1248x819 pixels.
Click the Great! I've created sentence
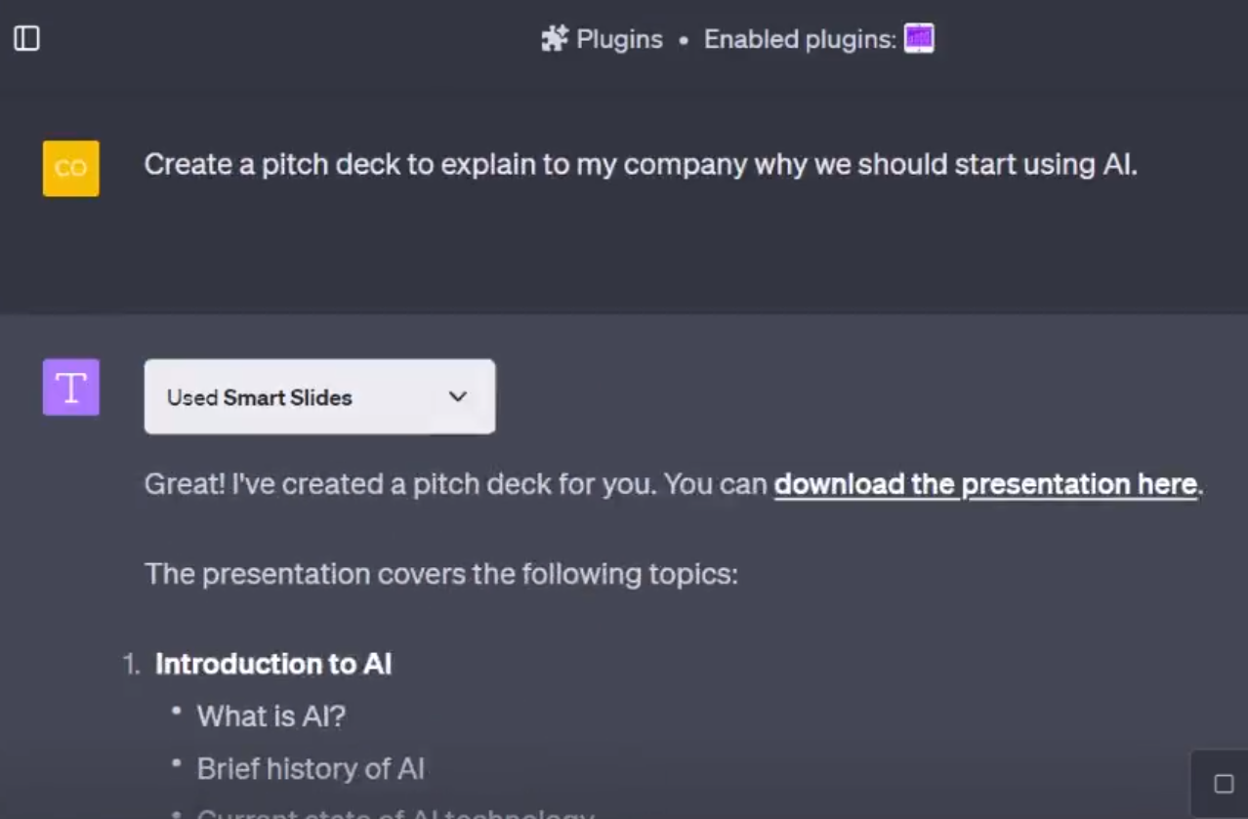(455, 484)
